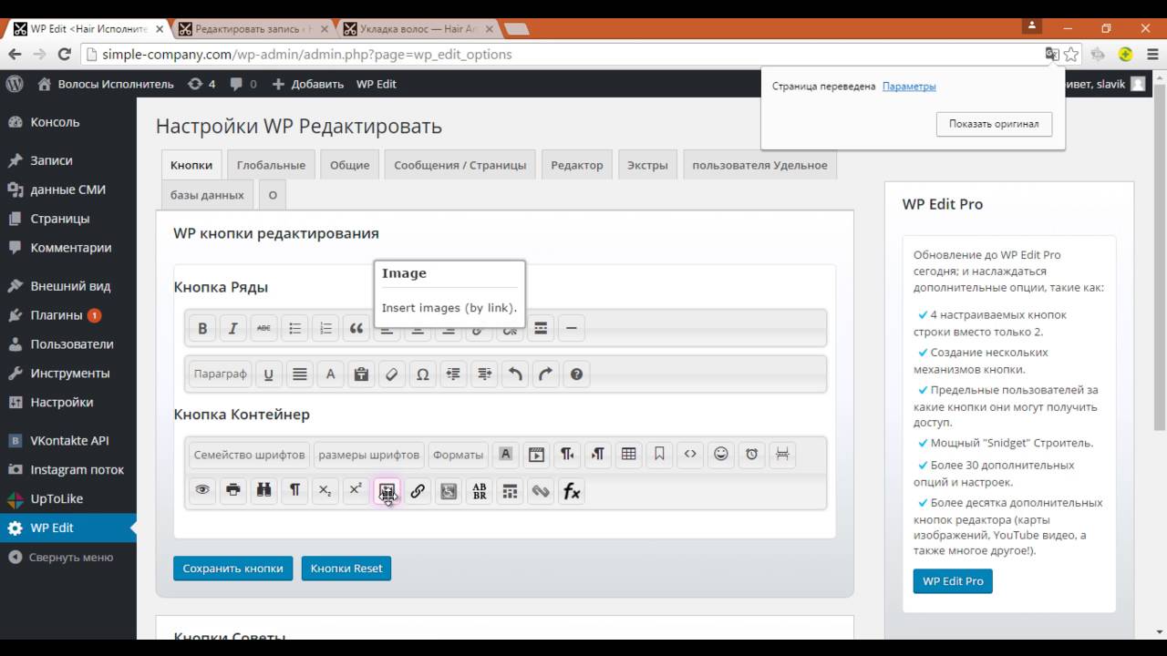Open the размеры шрифтов dropdown
The image size is (1167, 656).
tap(369, 455)
